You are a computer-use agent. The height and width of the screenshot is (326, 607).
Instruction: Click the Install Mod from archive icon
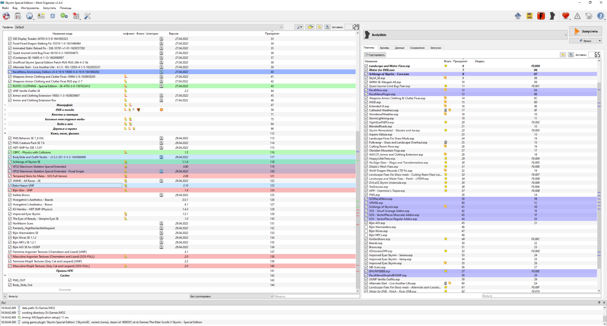pyautogui.click(x=18, y=16)
